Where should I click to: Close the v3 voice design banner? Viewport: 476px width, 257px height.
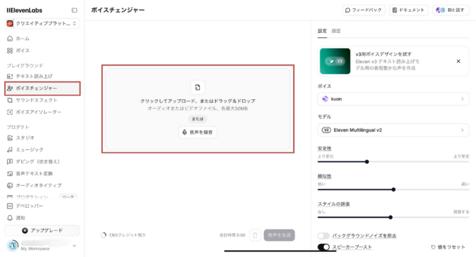[x=458, y=61]
